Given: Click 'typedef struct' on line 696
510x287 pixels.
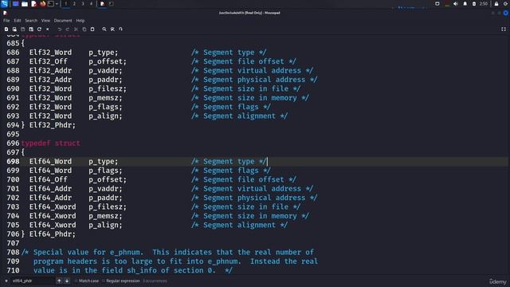Looking at the screenshot, I should [x=51, y=143].
